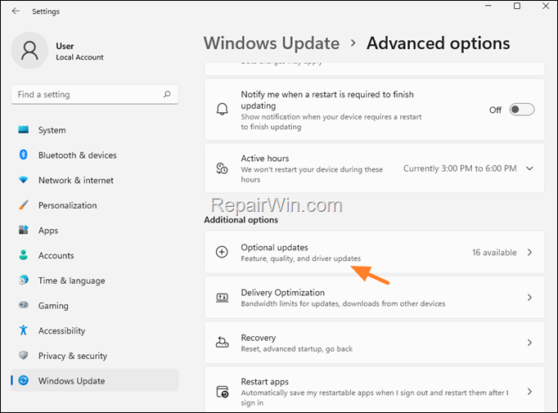Minimize the Settings window

[488, 6]
